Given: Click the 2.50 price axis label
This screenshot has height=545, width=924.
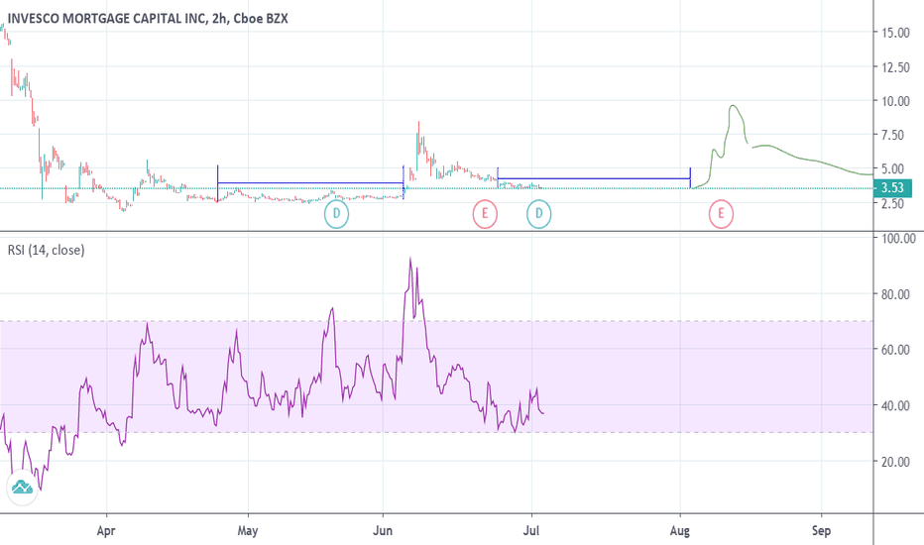Looking at the screenshot, I should [x=892, y=203].
